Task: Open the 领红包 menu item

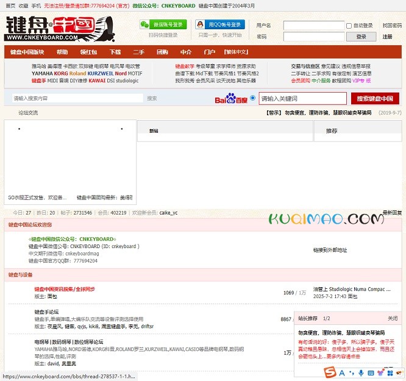Action: [x=88, y=52]
